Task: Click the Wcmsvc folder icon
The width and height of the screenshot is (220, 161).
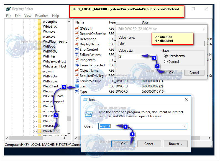Action: tap(40, 32)
